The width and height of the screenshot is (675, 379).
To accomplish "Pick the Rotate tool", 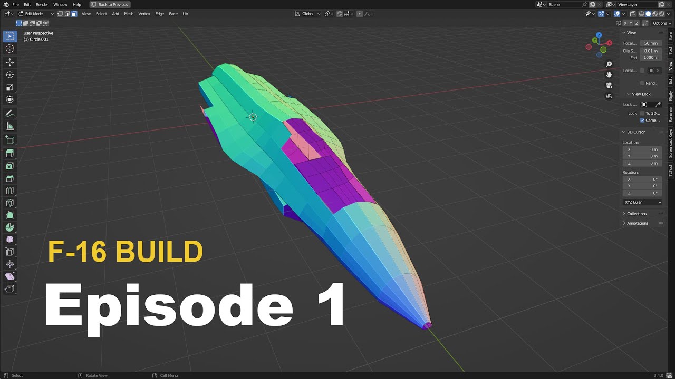I will click(9, 75).
